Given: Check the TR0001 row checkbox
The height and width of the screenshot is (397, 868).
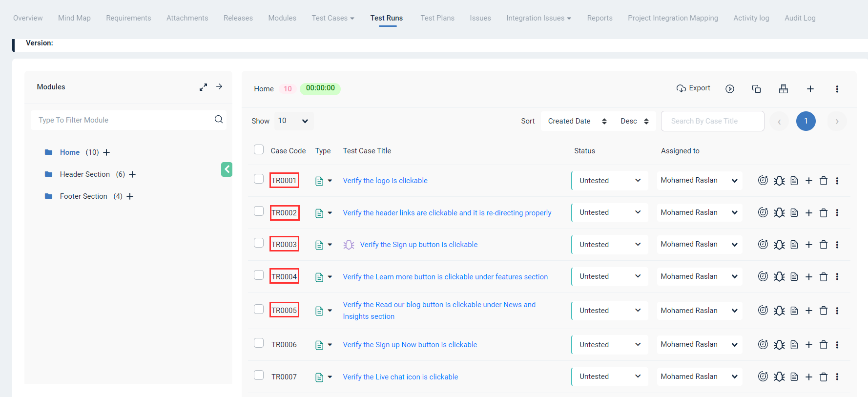Looking at the screenshot, I should tap(259, 179).
